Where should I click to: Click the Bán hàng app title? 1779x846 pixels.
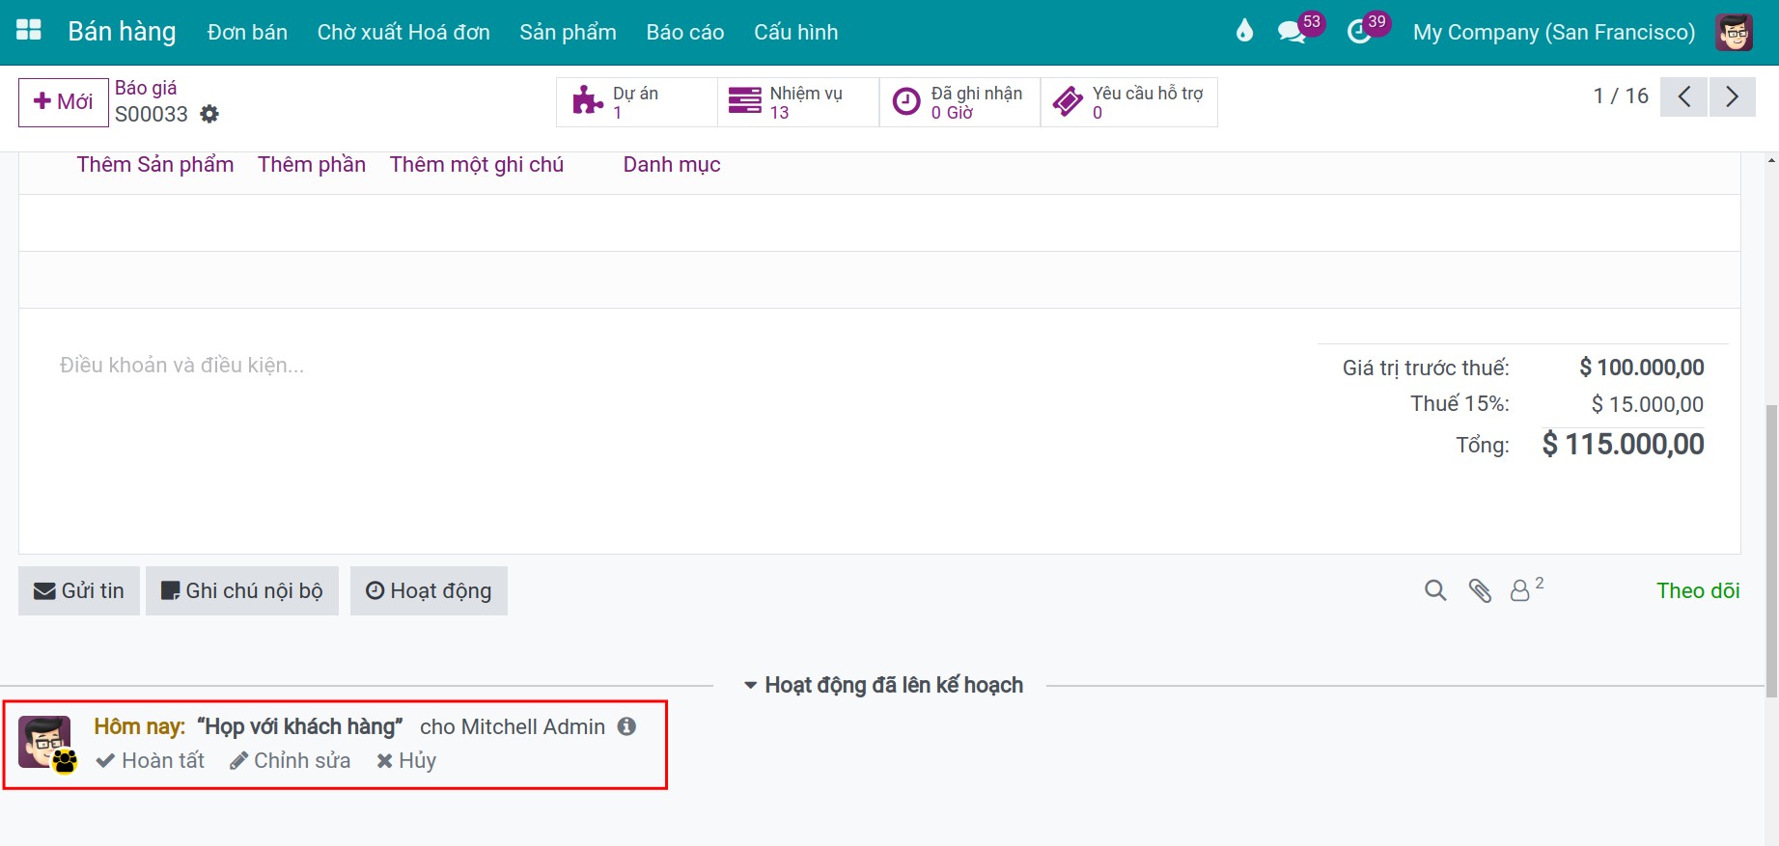pyautogui.click(x=122, y=32)
